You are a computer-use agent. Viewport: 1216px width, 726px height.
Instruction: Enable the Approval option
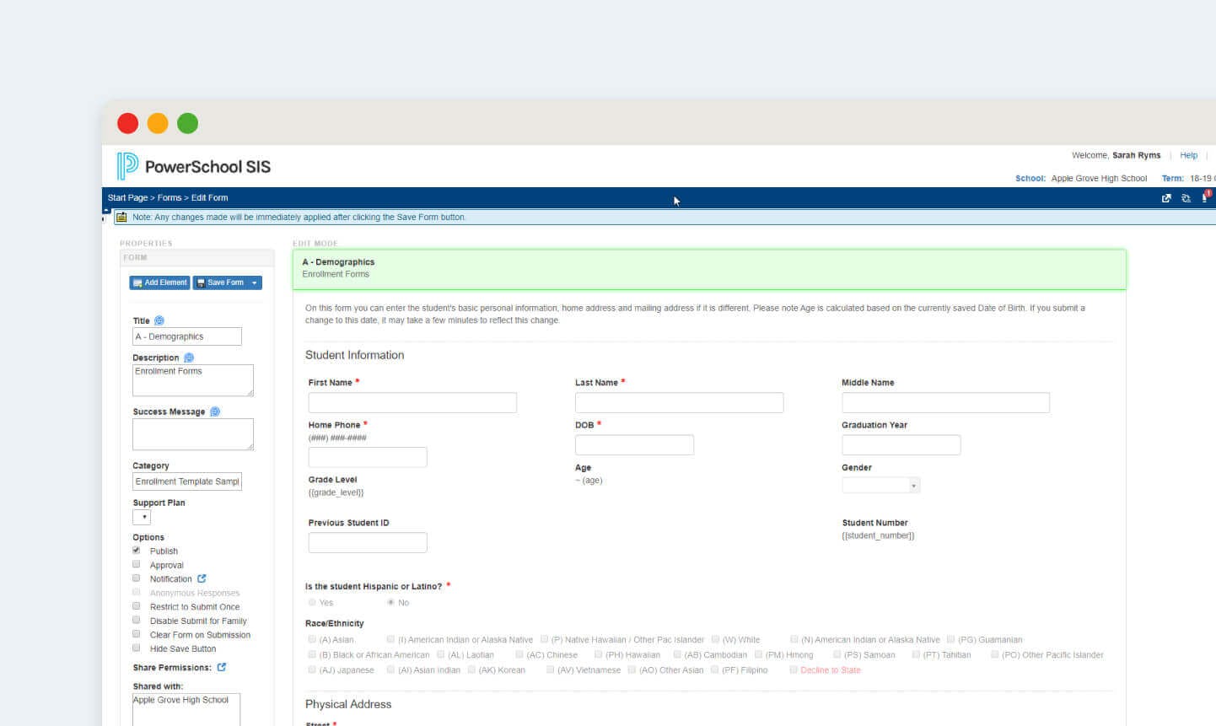(137, 564)
